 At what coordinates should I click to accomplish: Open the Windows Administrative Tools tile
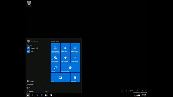[x=55, y=58]
